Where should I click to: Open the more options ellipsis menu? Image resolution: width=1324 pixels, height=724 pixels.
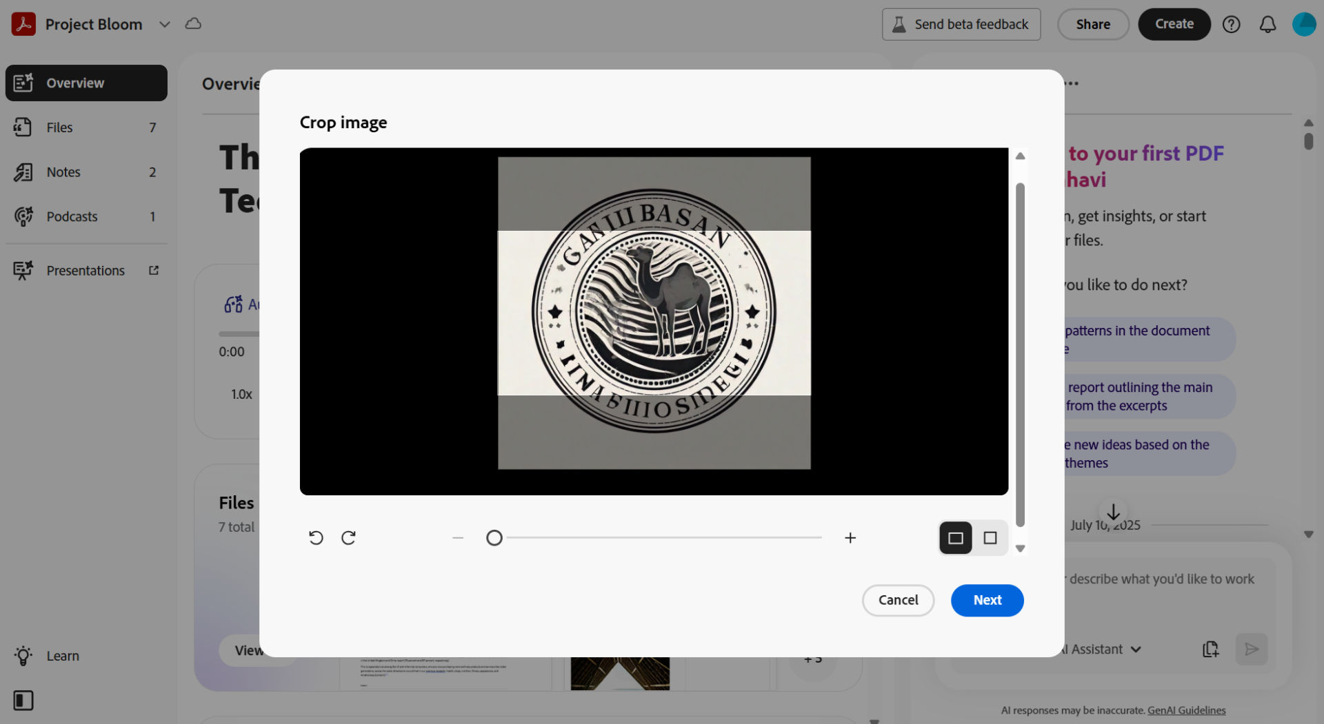(1070, 83)
